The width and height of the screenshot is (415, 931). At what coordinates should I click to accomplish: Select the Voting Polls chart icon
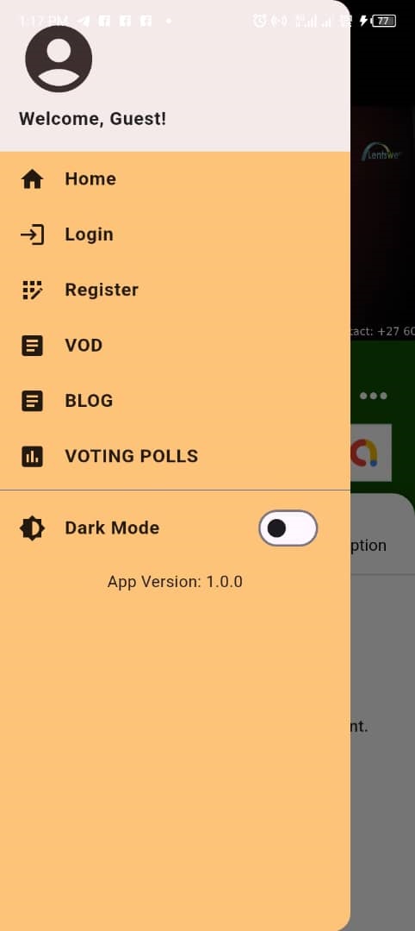tap(32, 456)
